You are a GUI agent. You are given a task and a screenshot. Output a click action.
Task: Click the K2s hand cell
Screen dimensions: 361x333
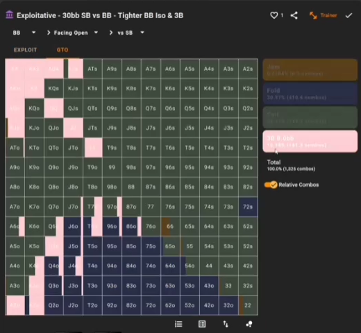tap(248, 88)
